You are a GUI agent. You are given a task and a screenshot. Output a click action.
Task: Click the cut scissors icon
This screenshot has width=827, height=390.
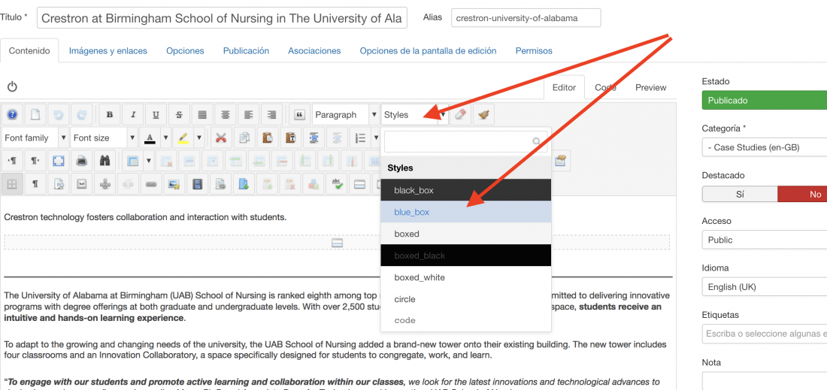pos(222,138)
